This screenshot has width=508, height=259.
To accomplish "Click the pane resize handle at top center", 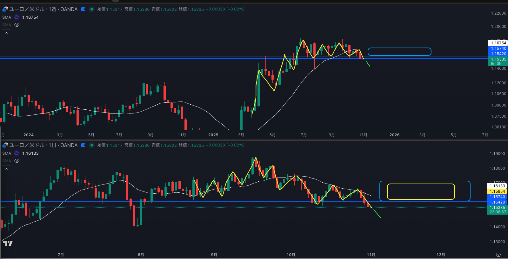I will [x=116, y=1].
